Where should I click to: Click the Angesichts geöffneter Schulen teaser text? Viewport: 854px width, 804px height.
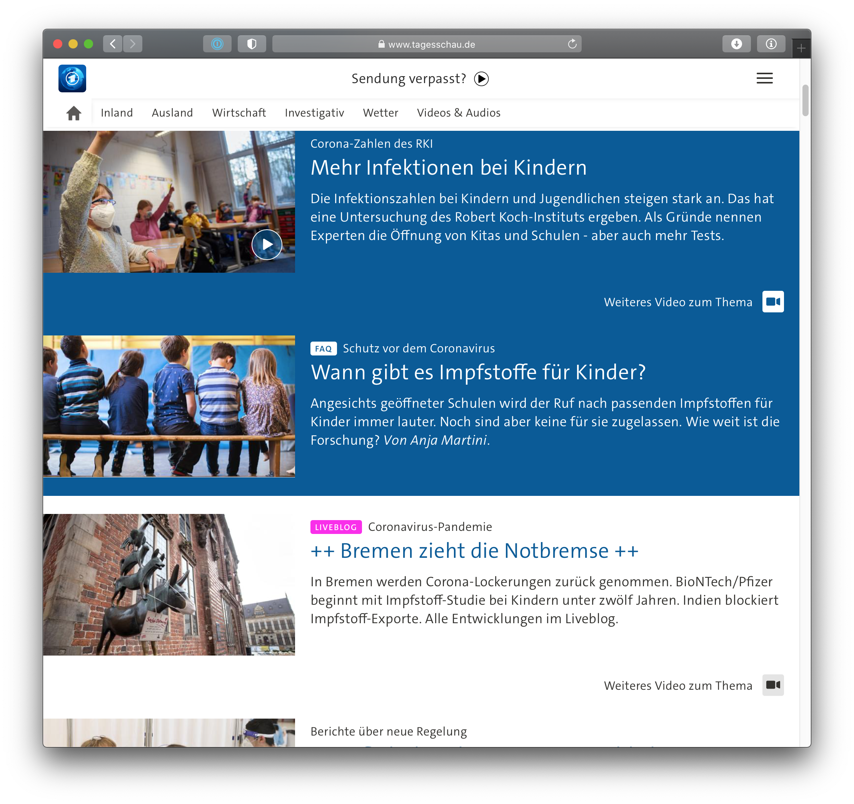point(545,422)
